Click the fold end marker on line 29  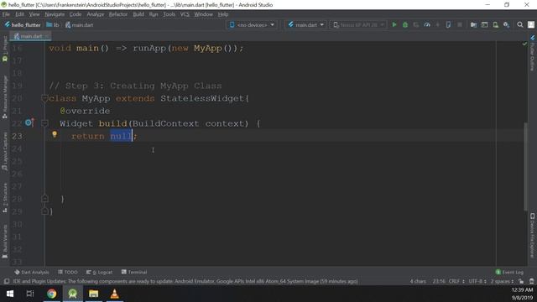[x=44, y=211]
